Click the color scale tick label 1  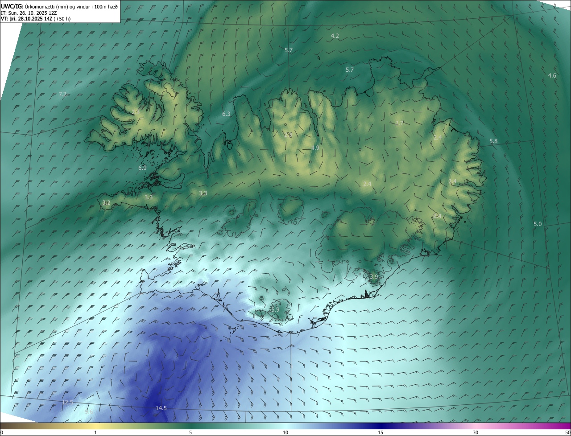pos(95,432)
